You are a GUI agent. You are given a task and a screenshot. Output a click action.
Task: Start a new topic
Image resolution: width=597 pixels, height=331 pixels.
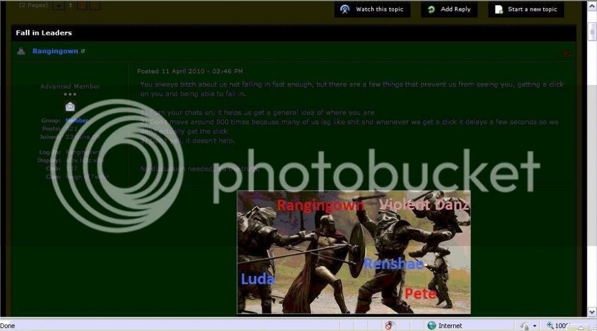pyautogui.click(x=526, y=10)
